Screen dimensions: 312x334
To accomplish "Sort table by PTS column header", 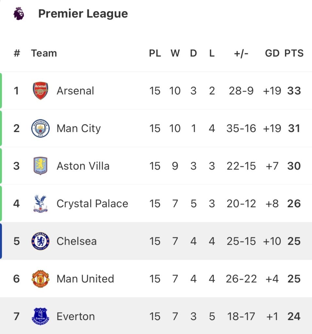I will coord(294,53).
